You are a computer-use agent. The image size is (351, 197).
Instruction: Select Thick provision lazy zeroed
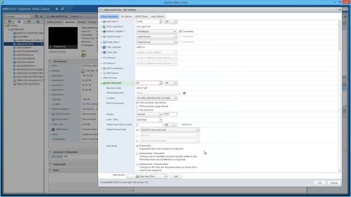(137, 103)
